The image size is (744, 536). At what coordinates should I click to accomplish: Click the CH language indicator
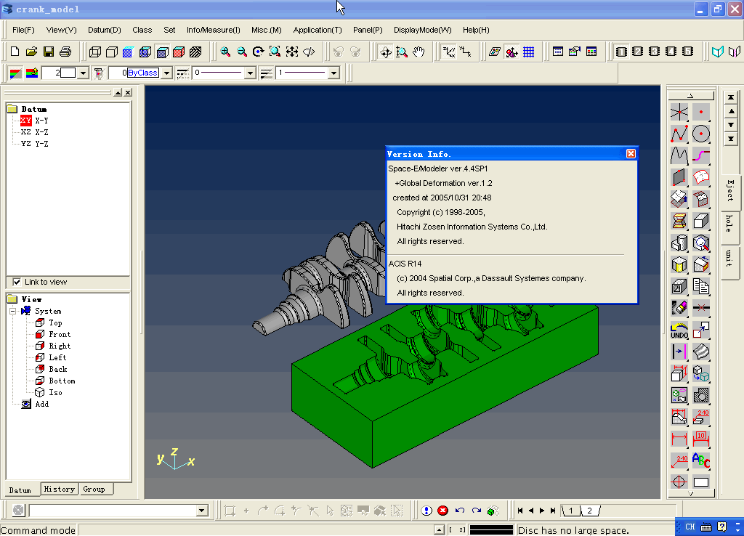pyautogui.click(x=690, y=527)
